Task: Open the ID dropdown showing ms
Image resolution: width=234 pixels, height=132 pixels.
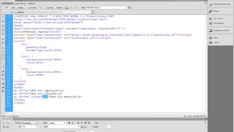Action: coord(30,126)
